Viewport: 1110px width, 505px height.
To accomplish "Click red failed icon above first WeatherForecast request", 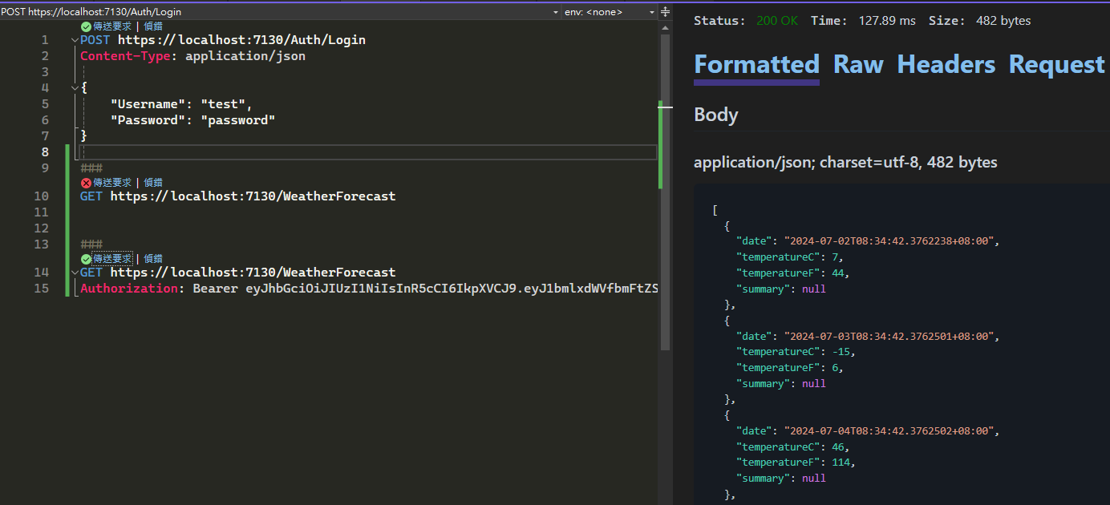I will (x=86, y=183).
